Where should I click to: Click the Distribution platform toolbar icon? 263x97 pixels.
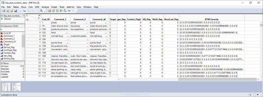49,11
